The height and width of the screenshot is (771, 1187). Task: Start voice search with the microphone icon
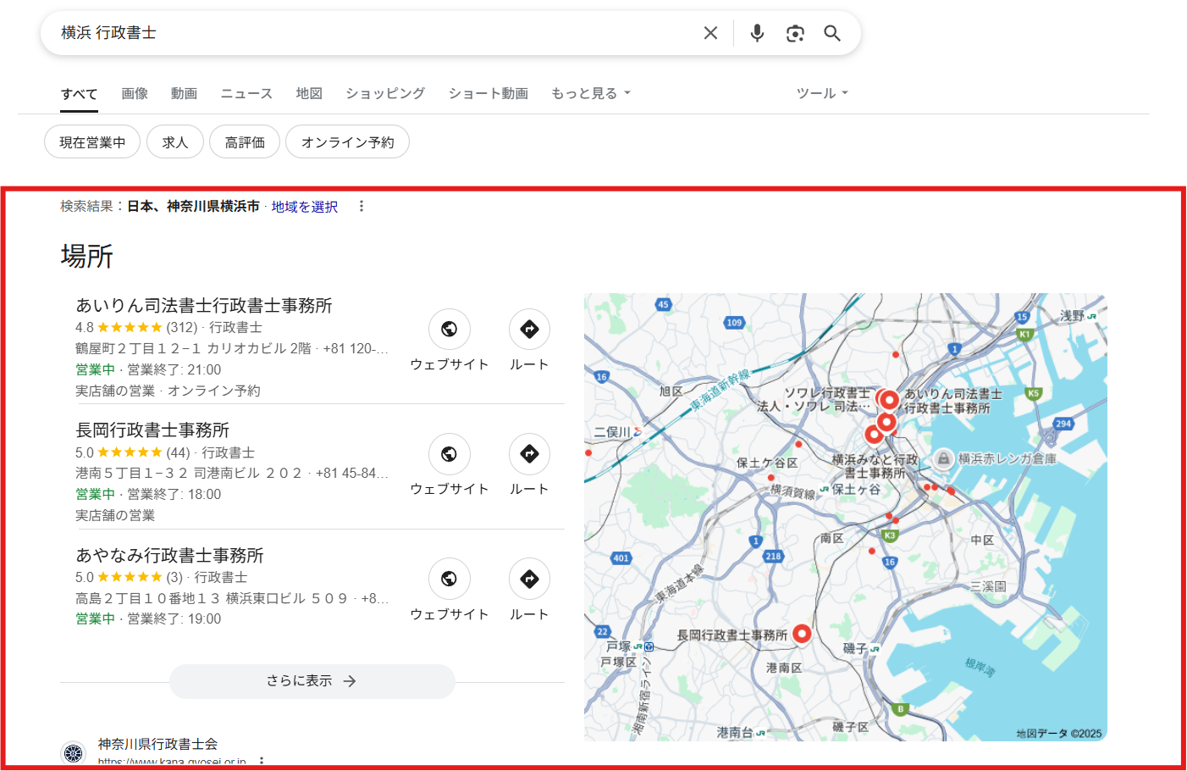pyautogui.click(x=757, y=33)
